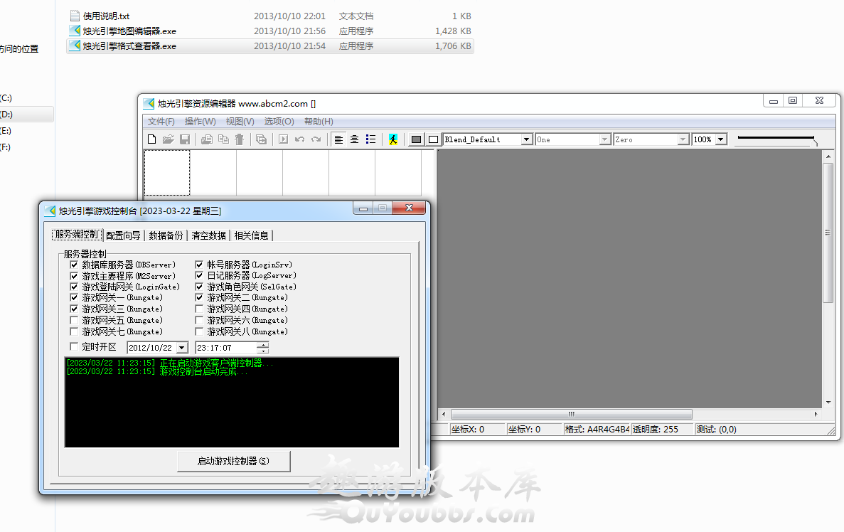
Task: Open the 视图(V) menu
Action: click(240, 122)
